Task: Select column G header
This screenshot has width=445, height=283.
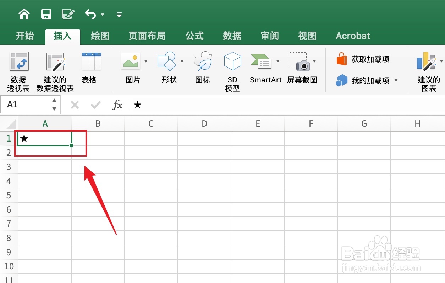Action: point(364,124)
